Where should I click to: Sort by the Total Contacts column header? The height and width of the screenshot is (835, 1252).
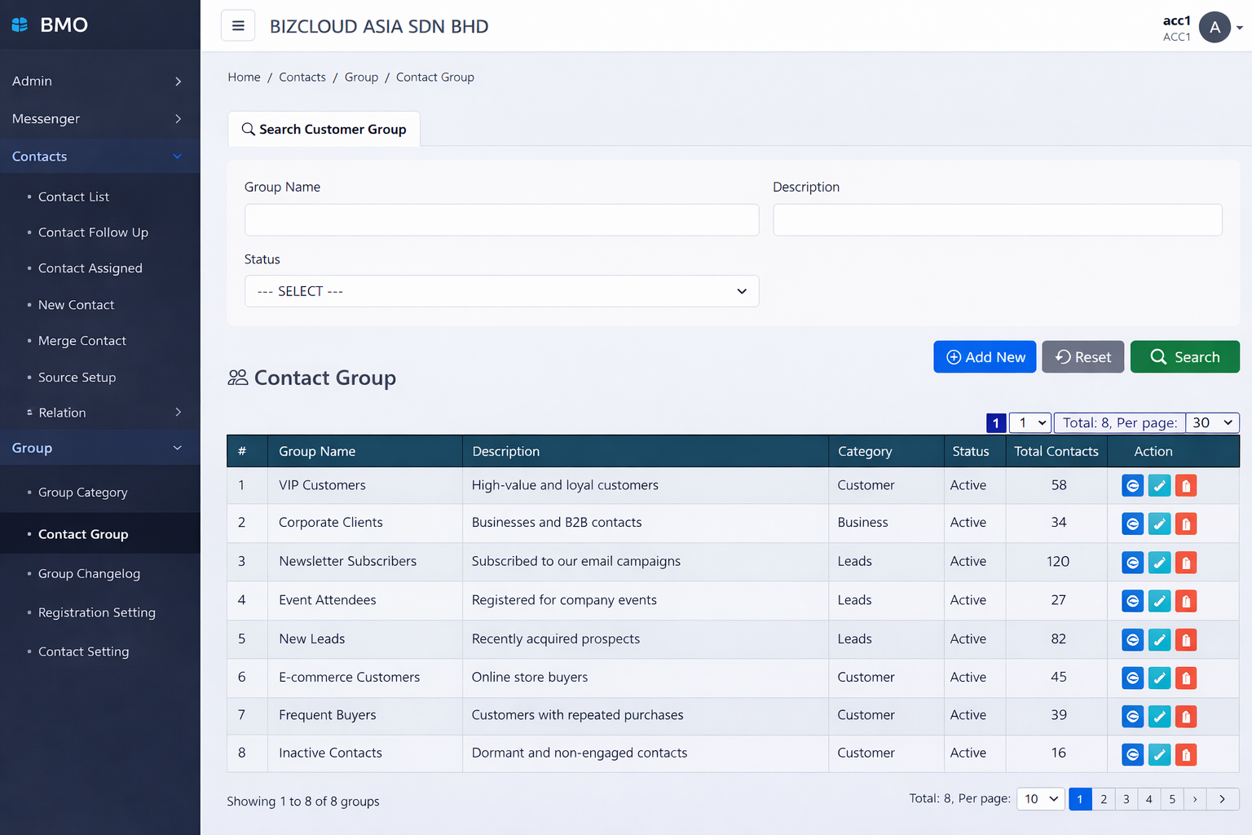click(x=1056, y=451)
